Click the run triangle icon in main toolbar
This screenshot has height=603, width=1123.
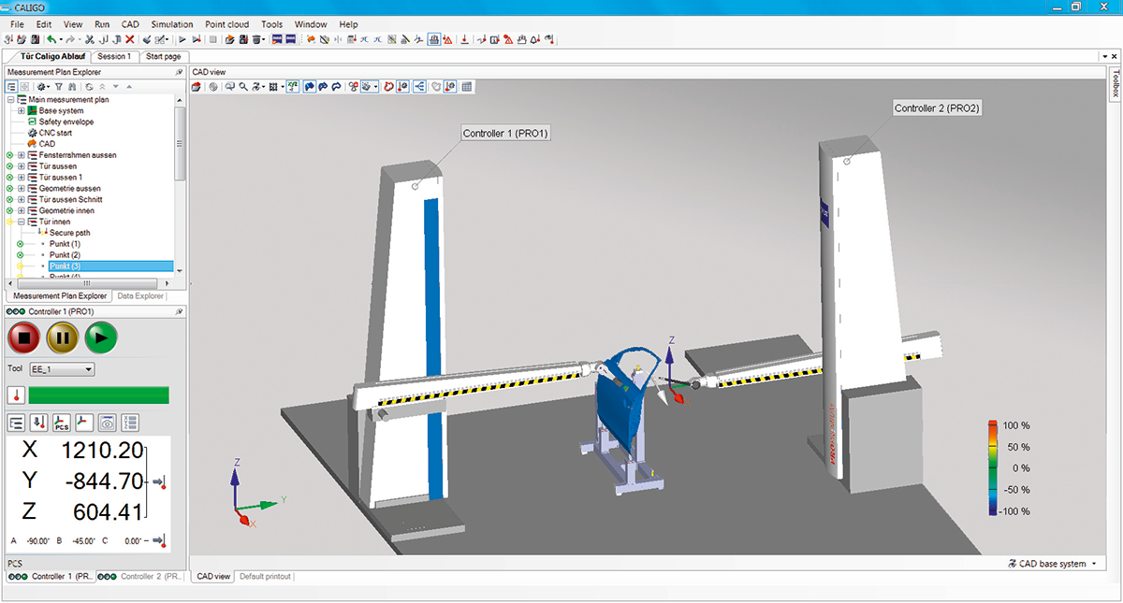click(182, 39)
